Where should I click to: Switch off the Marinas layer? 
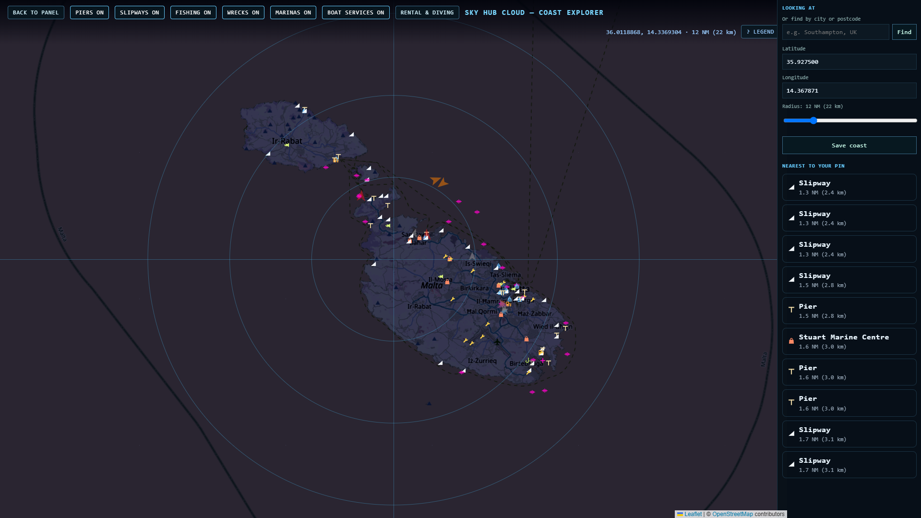pyautogui.click(x=293, y=12)
